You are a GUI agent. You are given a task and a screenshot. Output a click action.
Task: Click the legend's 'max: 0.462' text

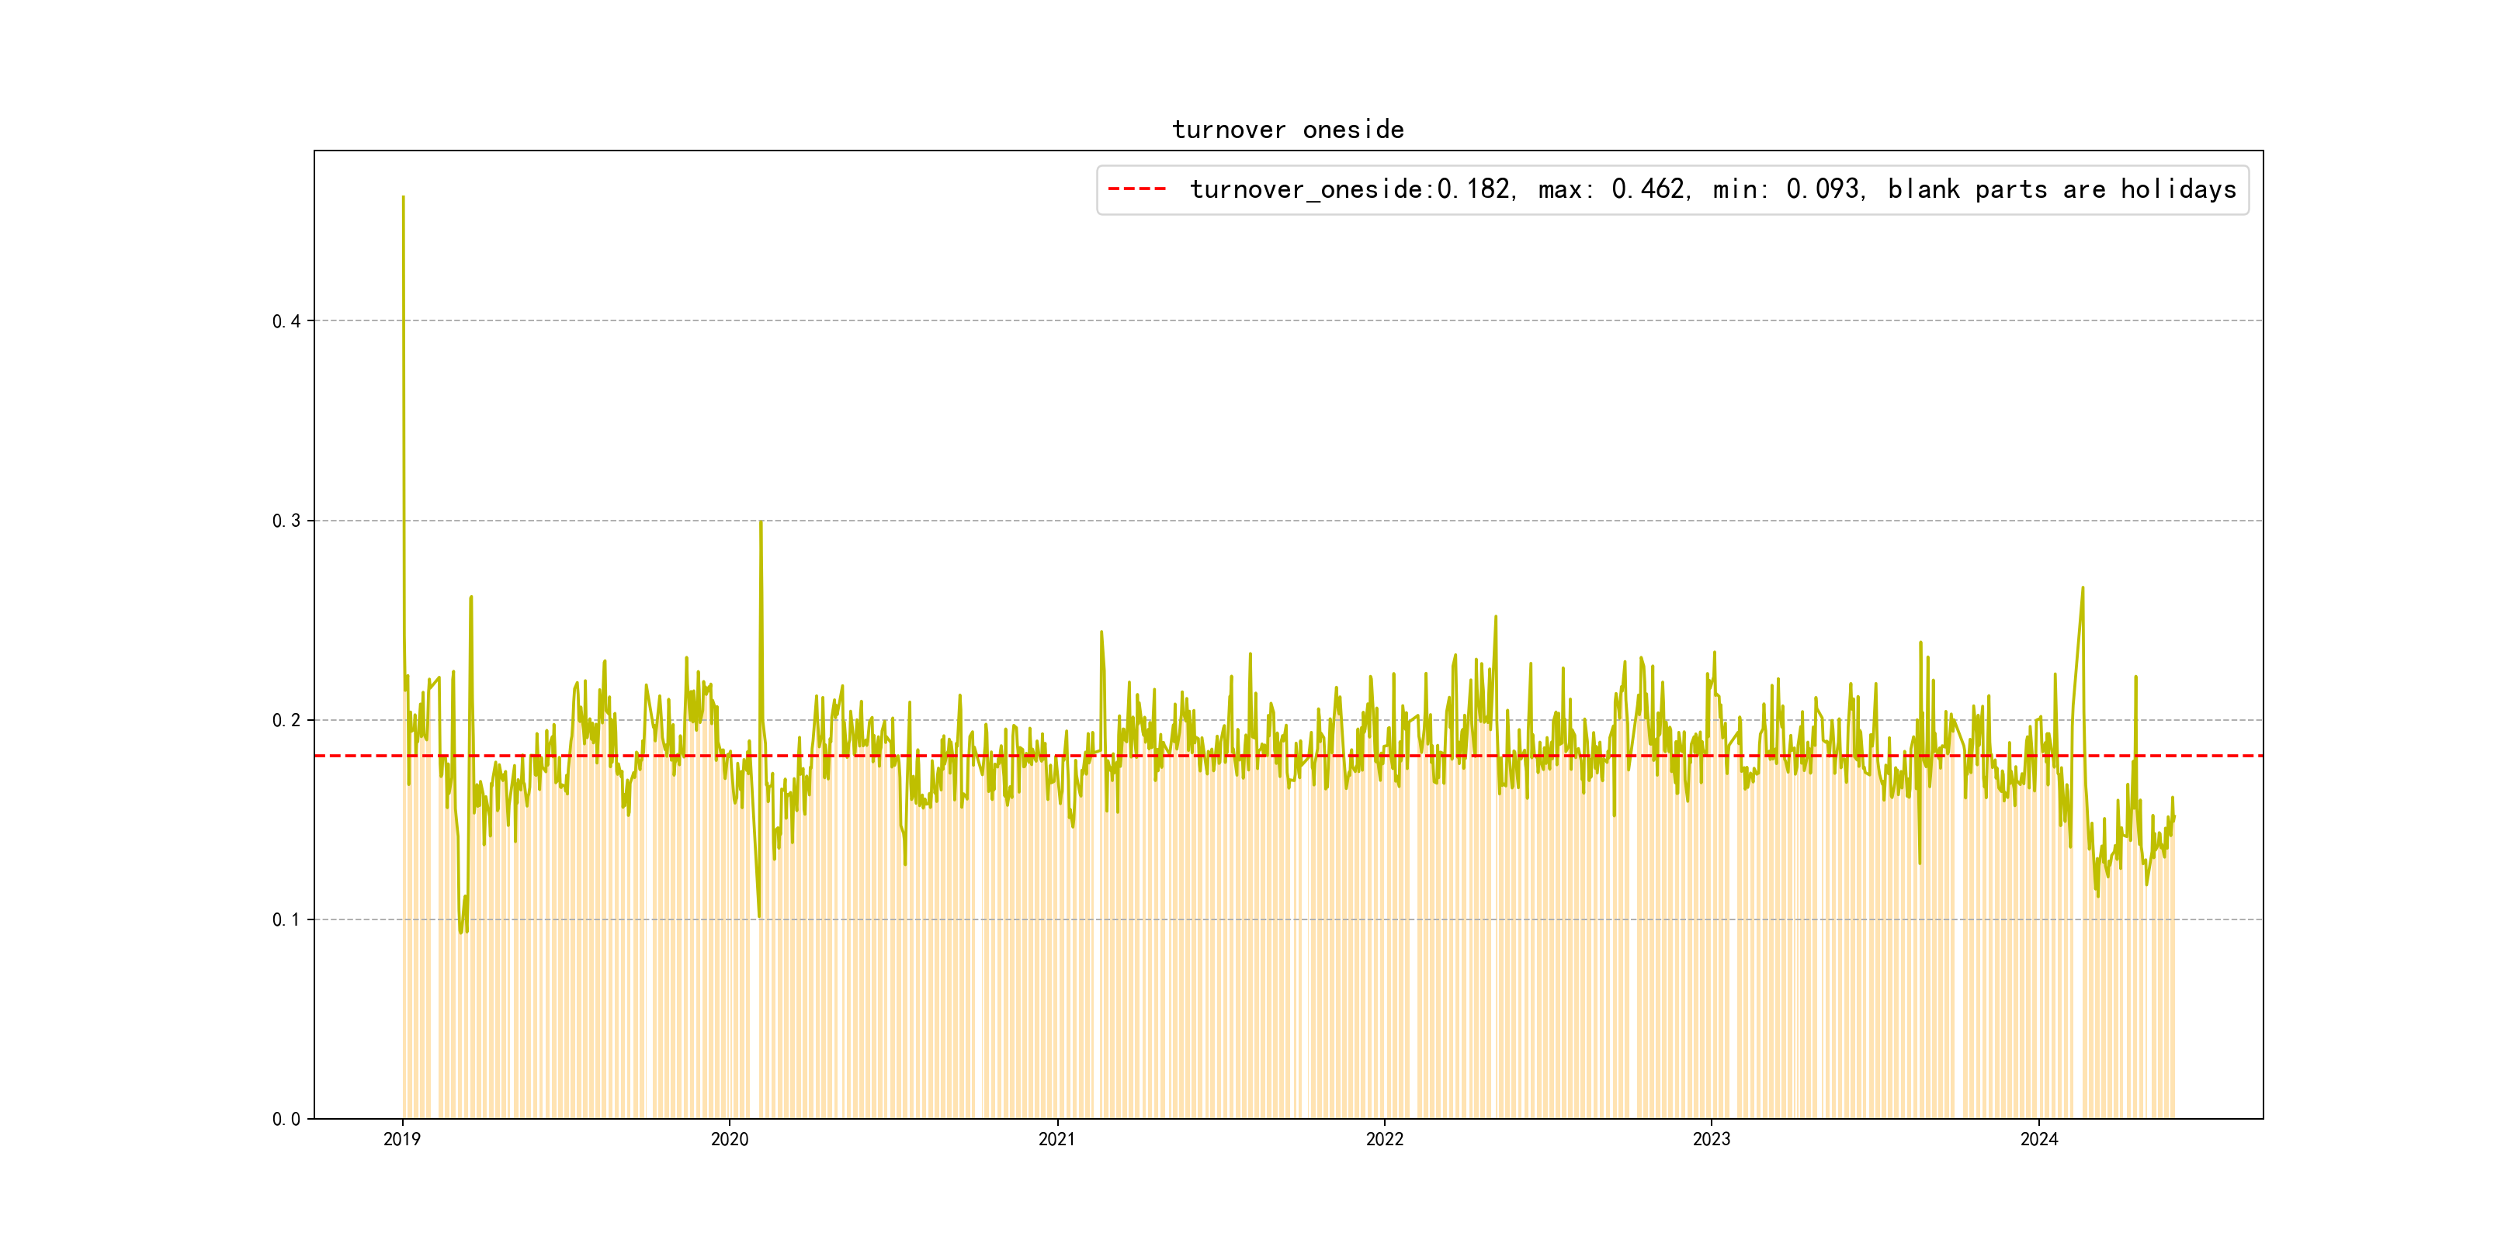tap(1613, 189)
